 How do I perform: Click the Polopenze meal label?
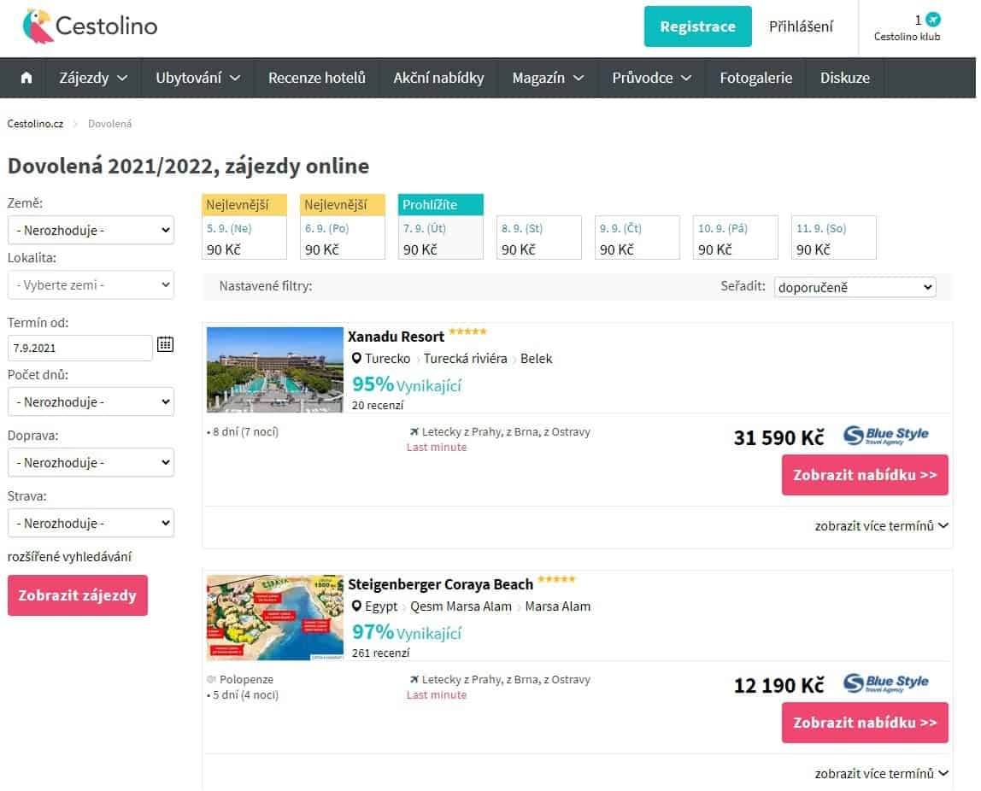coord(246,680)
